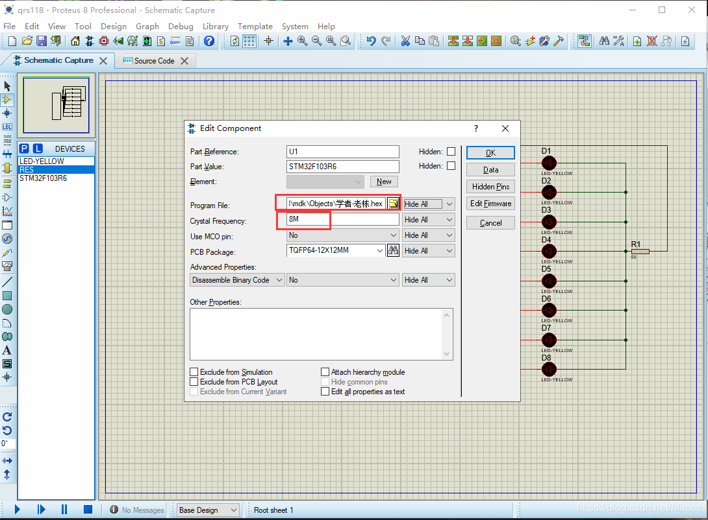Open Base Design variant dropdown

(208, 510)
